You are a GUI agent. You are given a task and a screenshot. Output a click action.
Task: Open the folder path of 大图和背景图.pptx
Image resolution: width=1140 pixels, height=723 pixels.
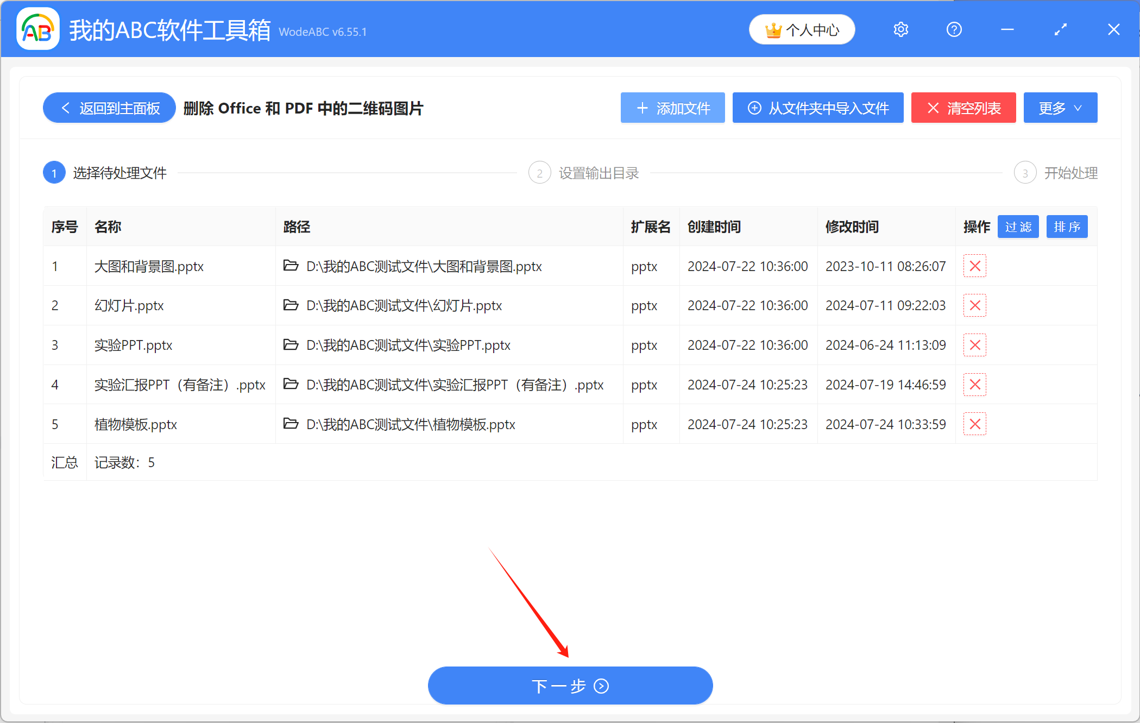point(291,266)
